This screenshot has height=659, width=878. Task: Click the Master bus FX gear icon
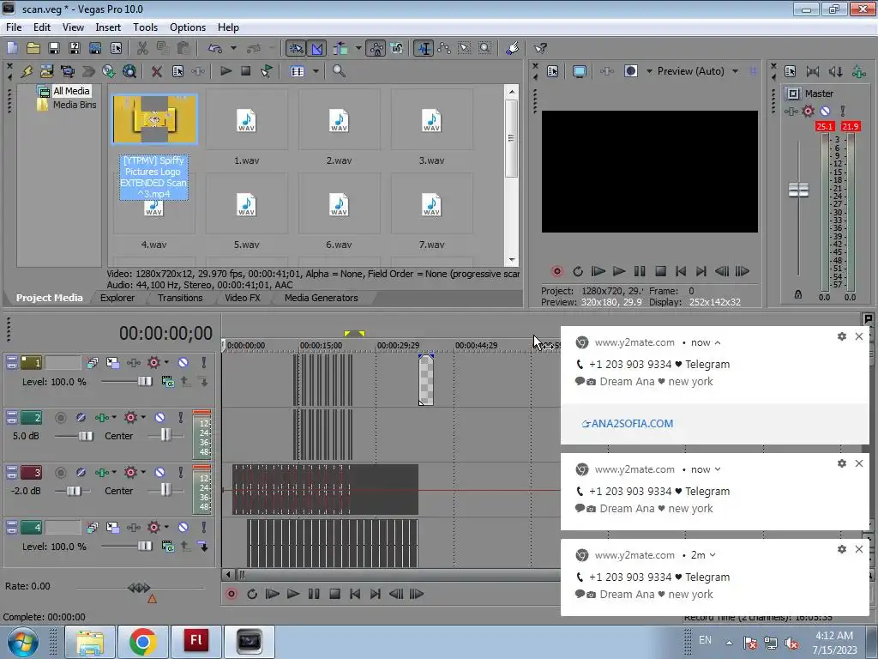point(808,111)
